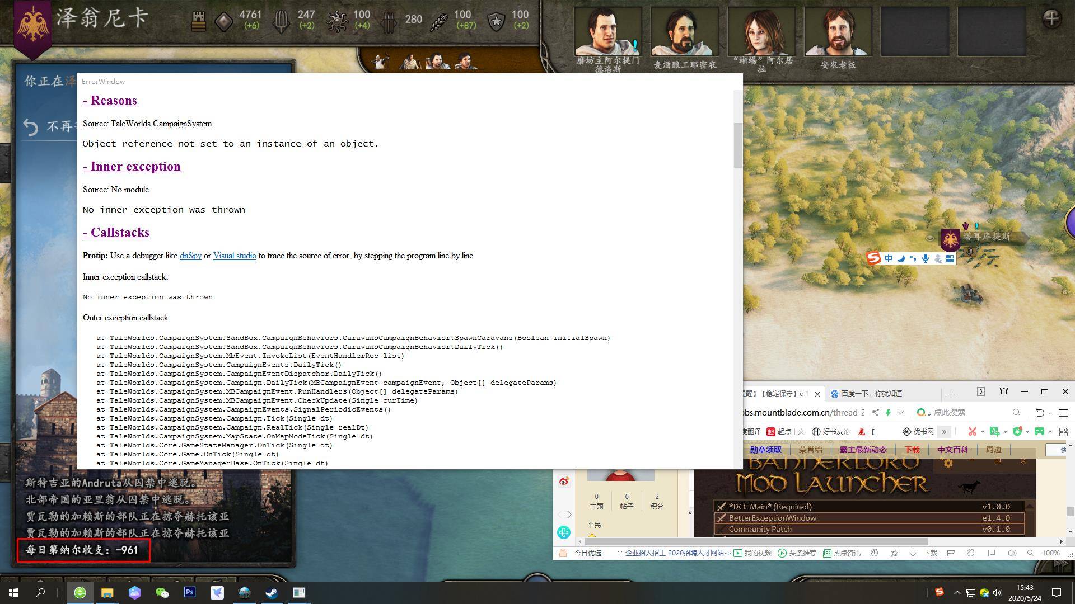Open the WeChat taskbar icon
The width and height of the screenshot is (1075, 604).
(162, 592)
